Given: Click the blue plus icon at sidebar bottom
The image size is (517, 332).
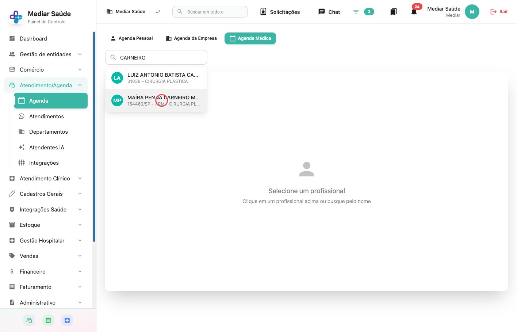Looking at the screenshot, I should (67, 320).
